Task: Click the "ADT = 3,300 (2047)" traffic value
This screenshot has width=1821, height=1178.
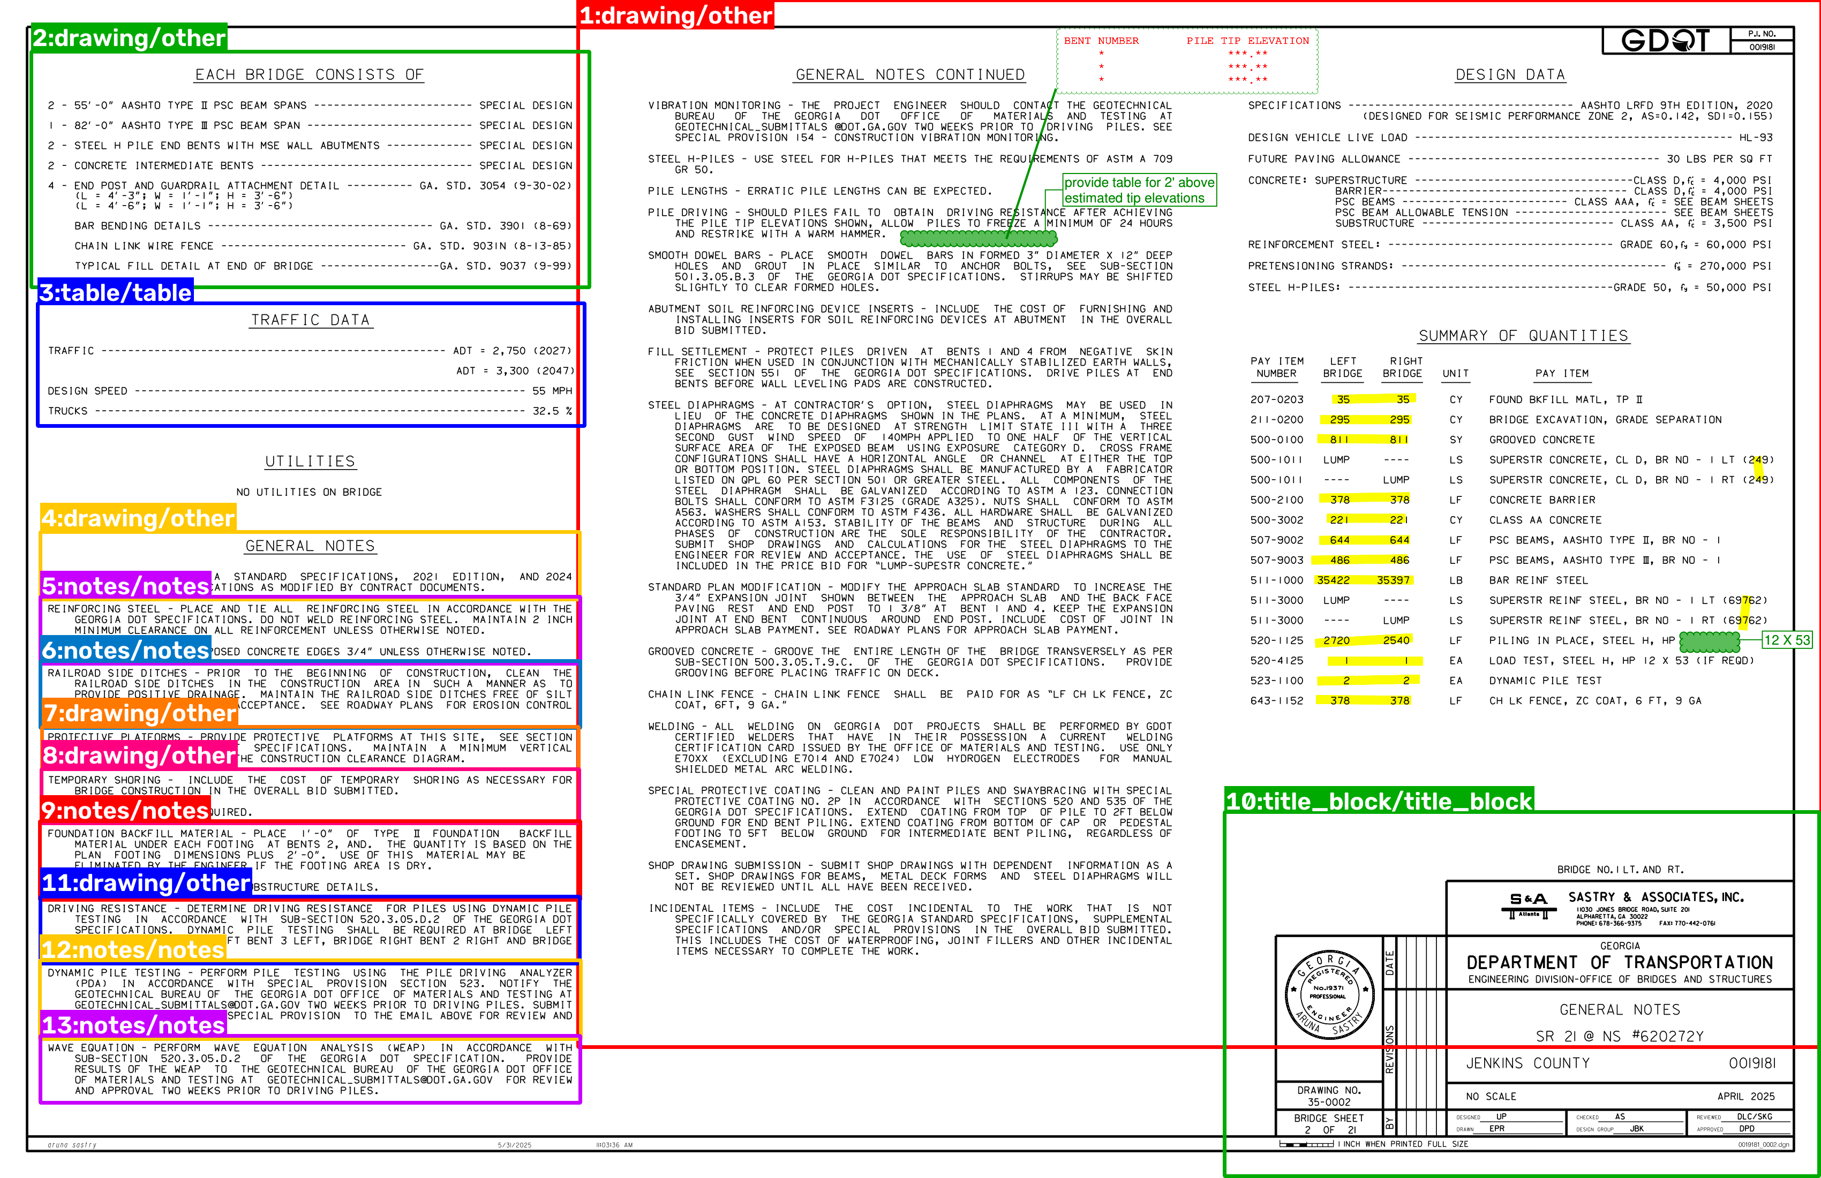Action: tap(516, 371)
